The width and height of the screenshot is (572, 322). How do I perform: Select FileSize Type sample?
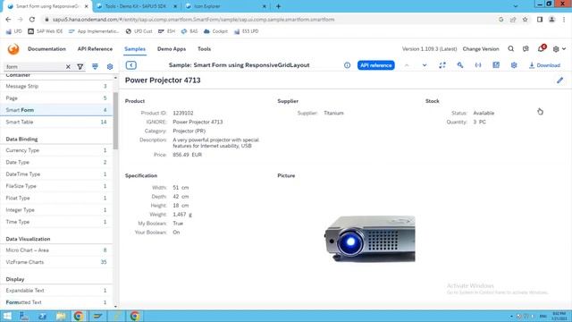56,186
